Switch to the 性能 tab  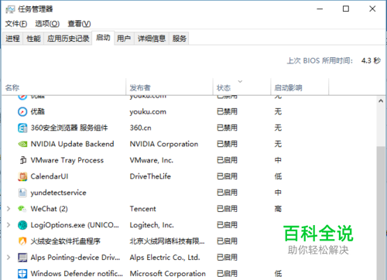[33, 39]
